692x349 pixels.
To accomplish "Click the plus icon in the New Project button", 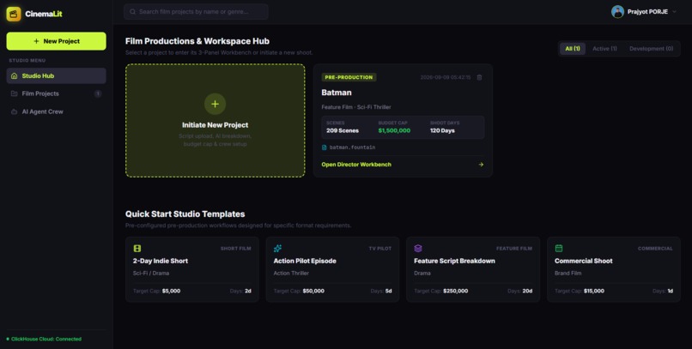I will [36, 41].
